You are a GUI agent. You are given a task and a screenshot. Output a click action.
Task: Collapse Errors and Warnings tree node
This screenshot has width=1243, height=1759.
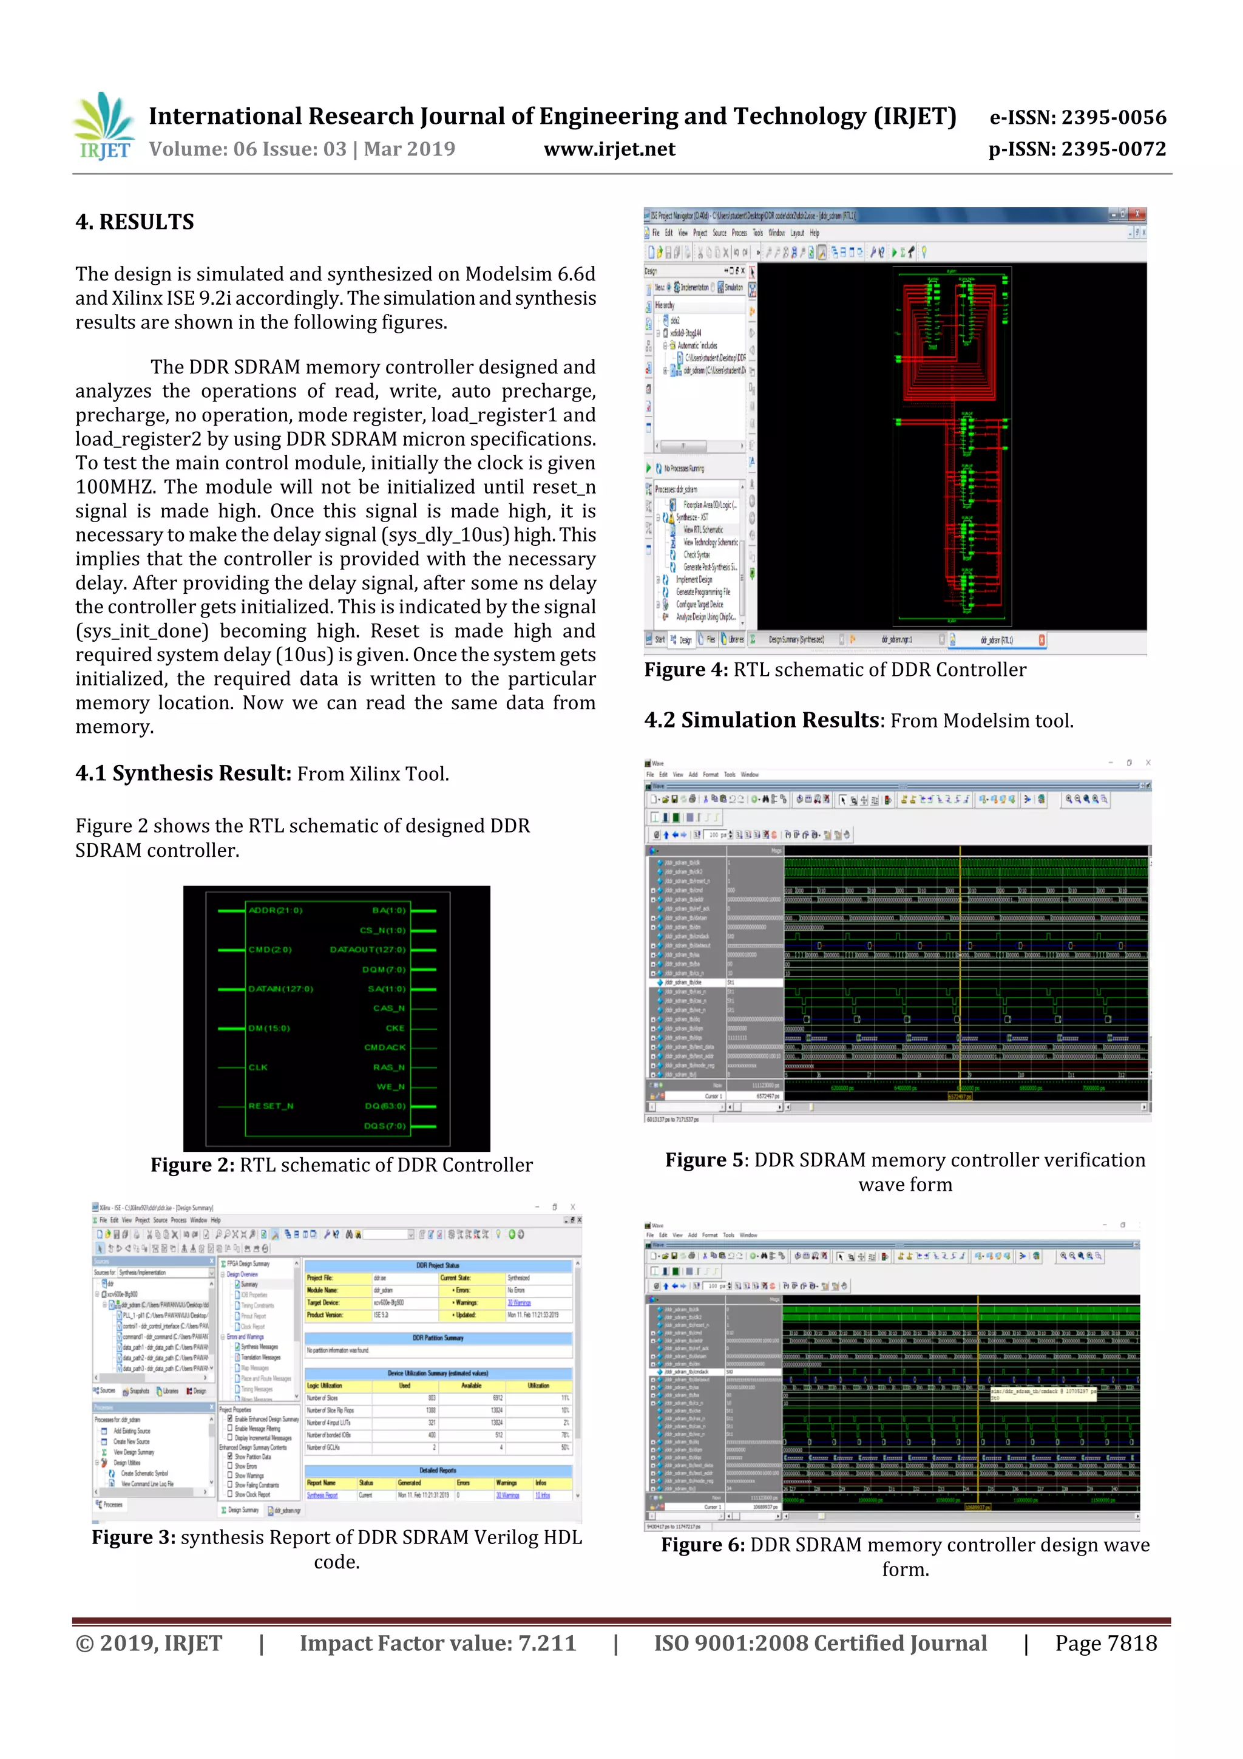223,1336
